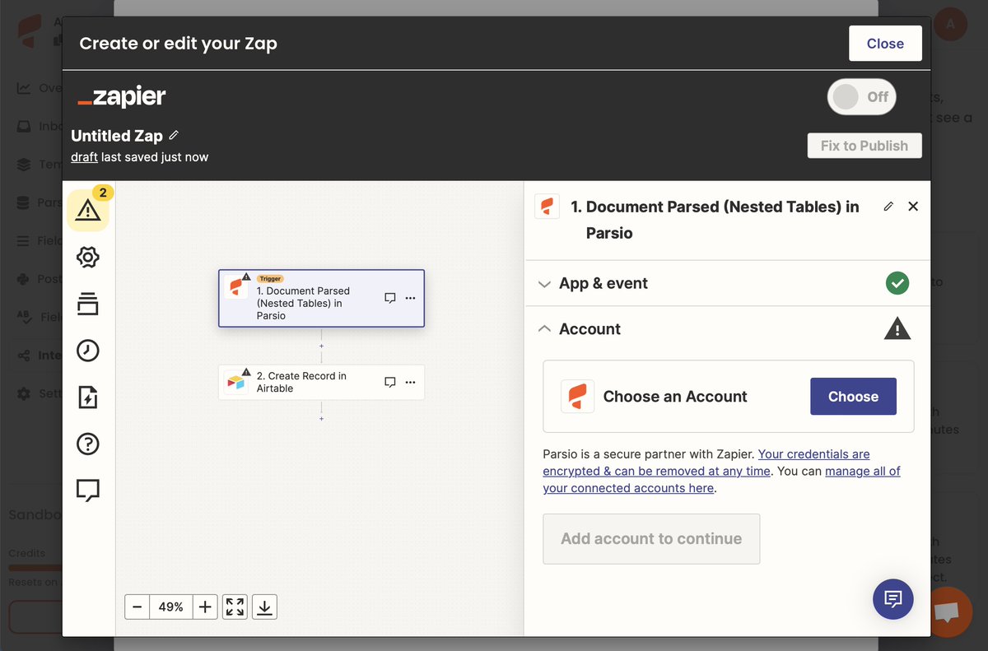Image resolution: width=988 pixels, height=651 pixels.
Task: Open the feedback chat bubble in sidebar
Action: [x=88, y=490]
